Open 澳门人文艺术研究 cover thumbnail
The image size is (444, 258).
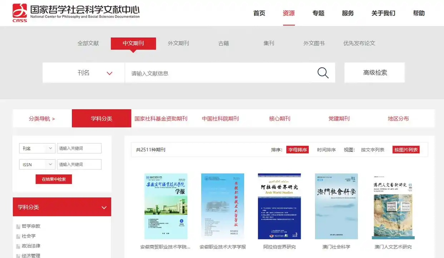(x=393, y=206)
